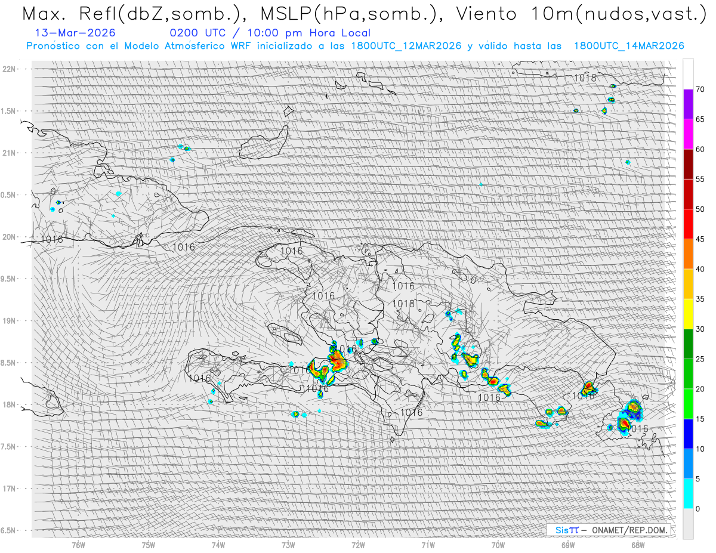
Task: Click the colorbar label '15'
Action: [x=700, y=419]
